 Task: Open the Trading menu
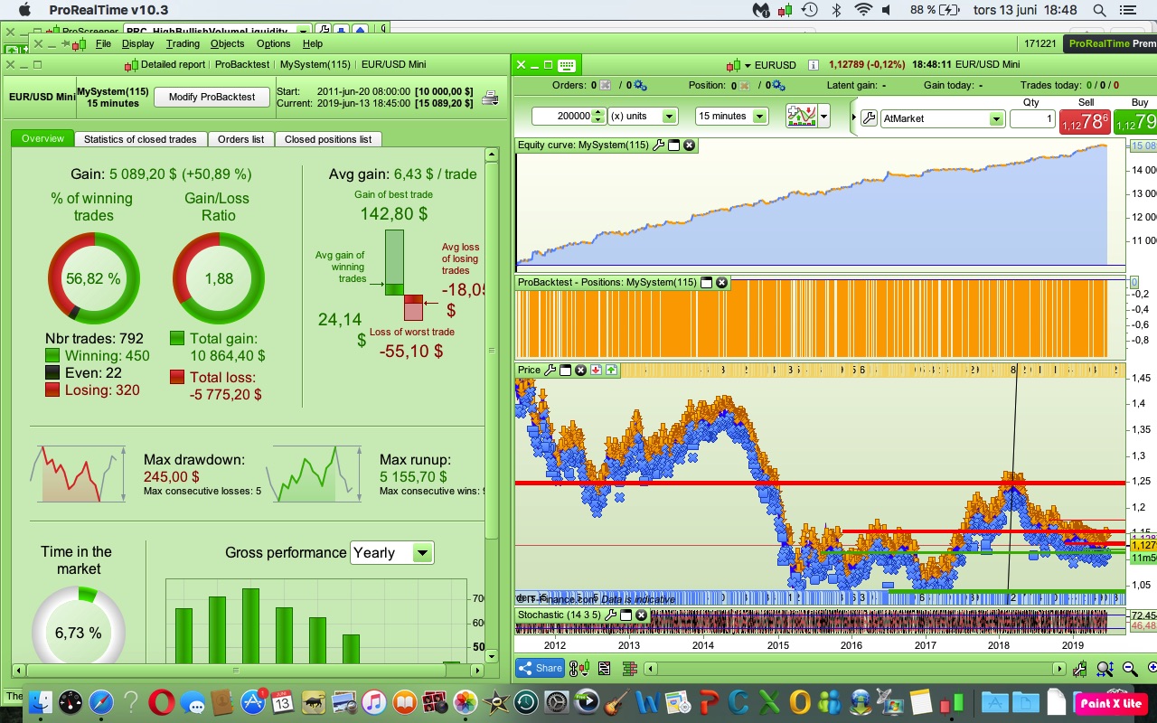183,43
